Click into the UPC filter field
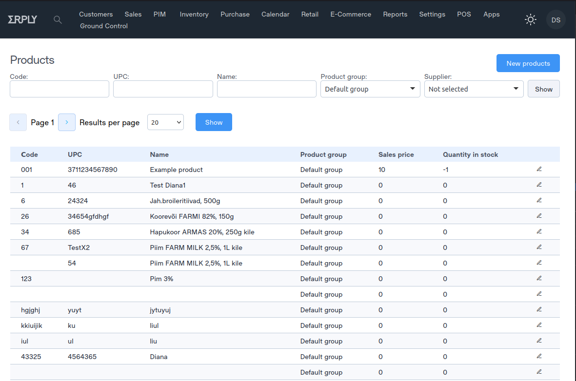 point(163,89)
